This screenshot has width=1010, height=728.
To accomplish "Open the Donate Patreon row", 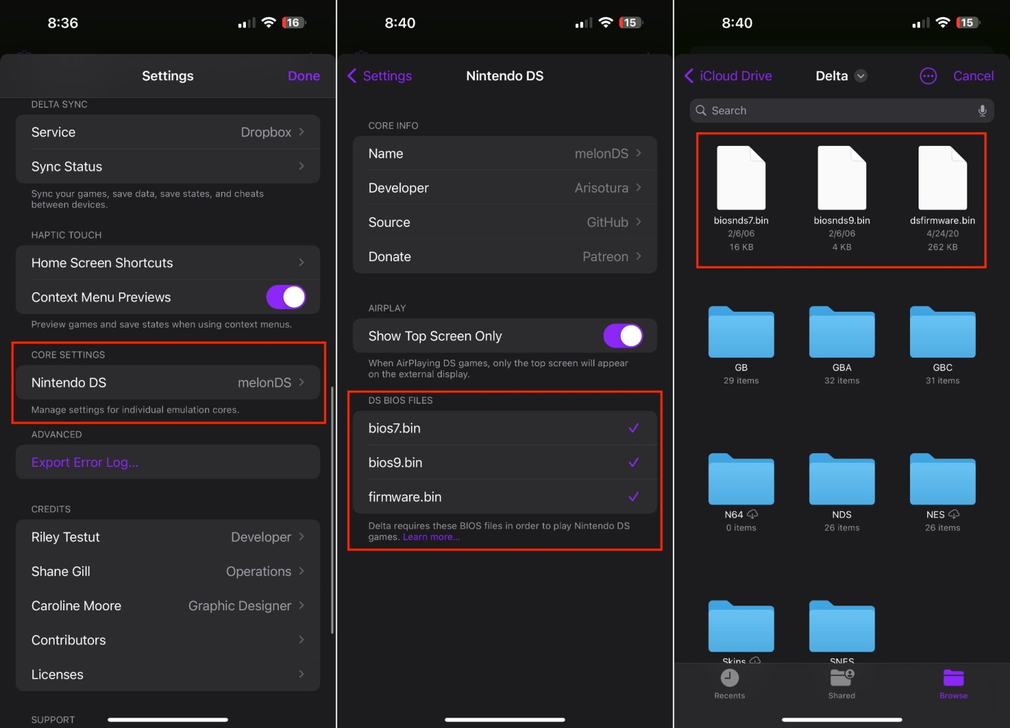I will click(504, 256).
